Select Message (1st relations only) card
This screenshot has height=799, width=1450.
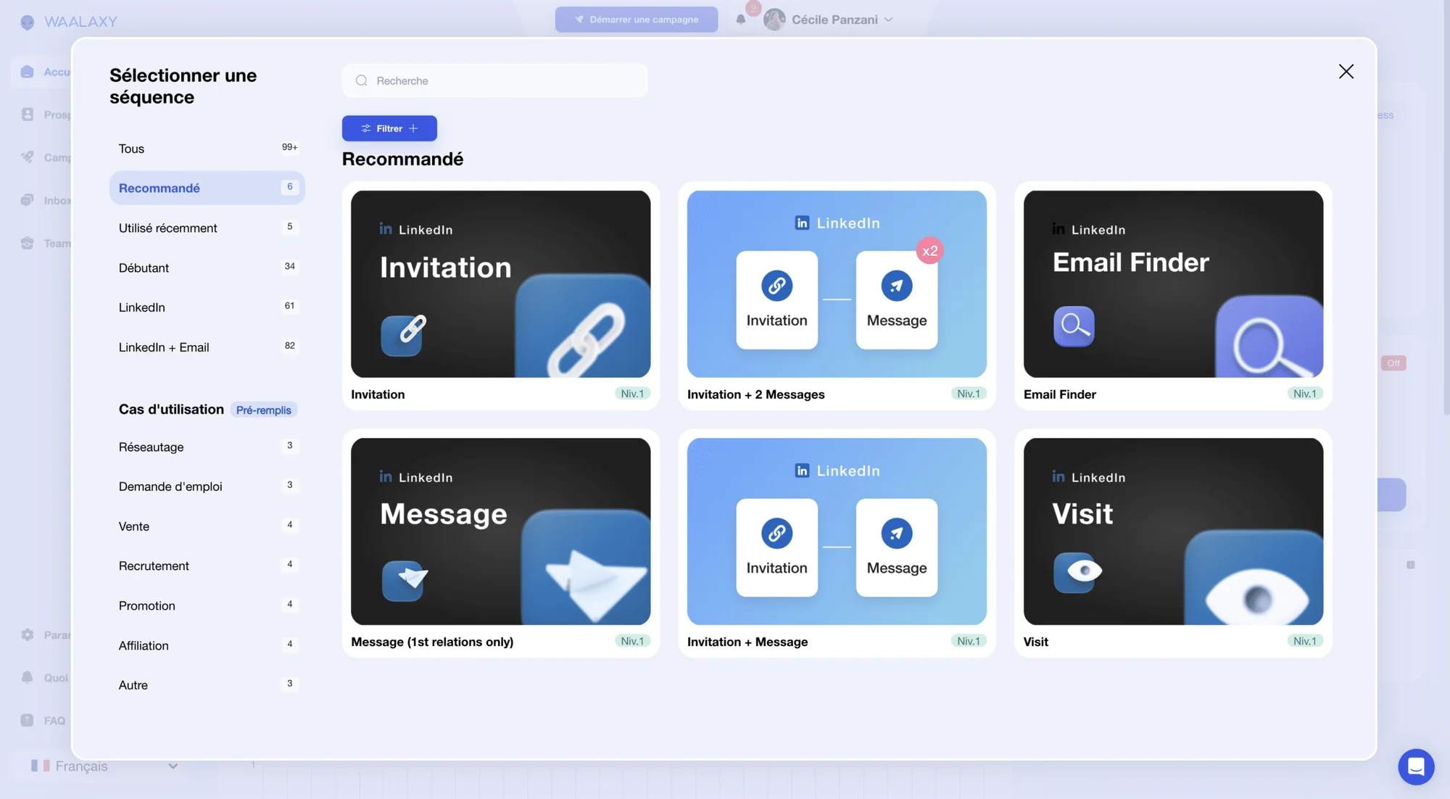click(500, 543)
